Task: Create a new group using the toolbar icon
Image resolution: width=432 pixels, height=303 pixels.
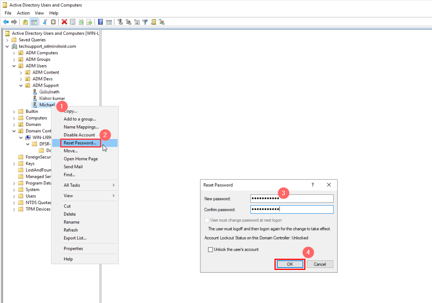Action: (129, 22)
